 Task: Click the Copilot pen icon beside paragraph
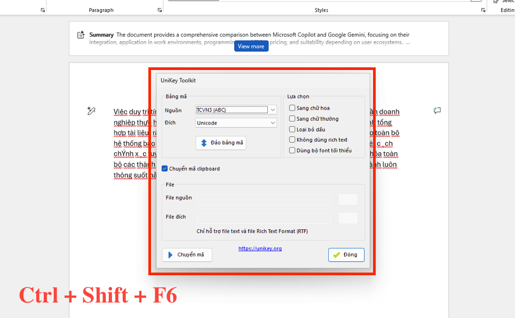point(91,111)
